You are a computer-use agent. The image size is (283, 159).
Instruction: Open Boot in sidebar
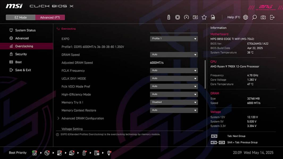27,62
